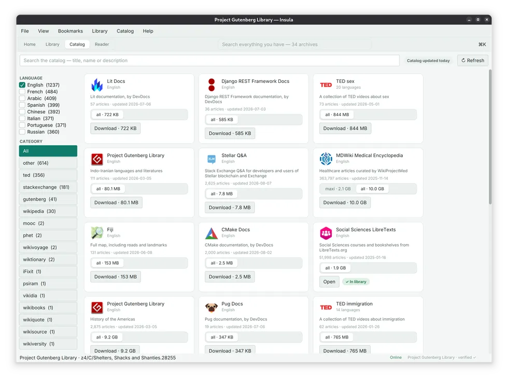Filter by the wiktionary category
The height and width of the screenshot is (380, 508).
[x=48, y=260]
